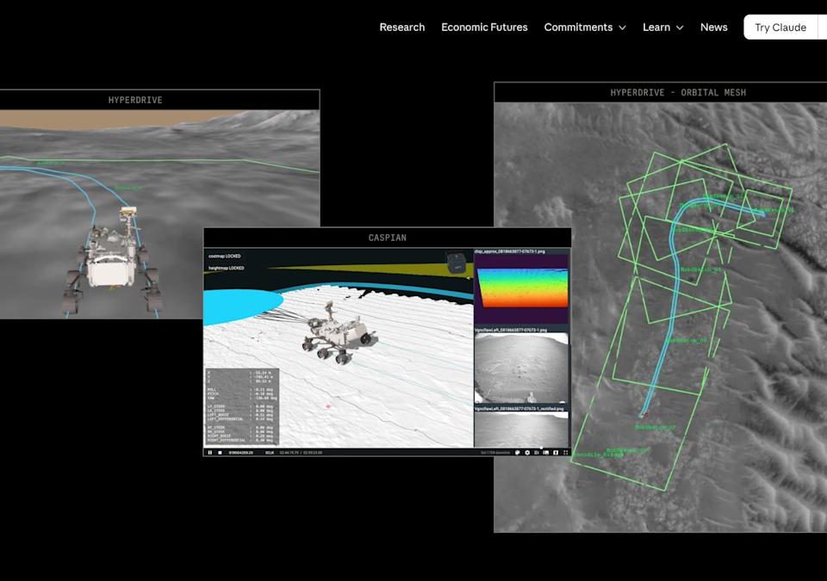Click the sphere icon in CASPIAN's playback bar

[517, 452]
